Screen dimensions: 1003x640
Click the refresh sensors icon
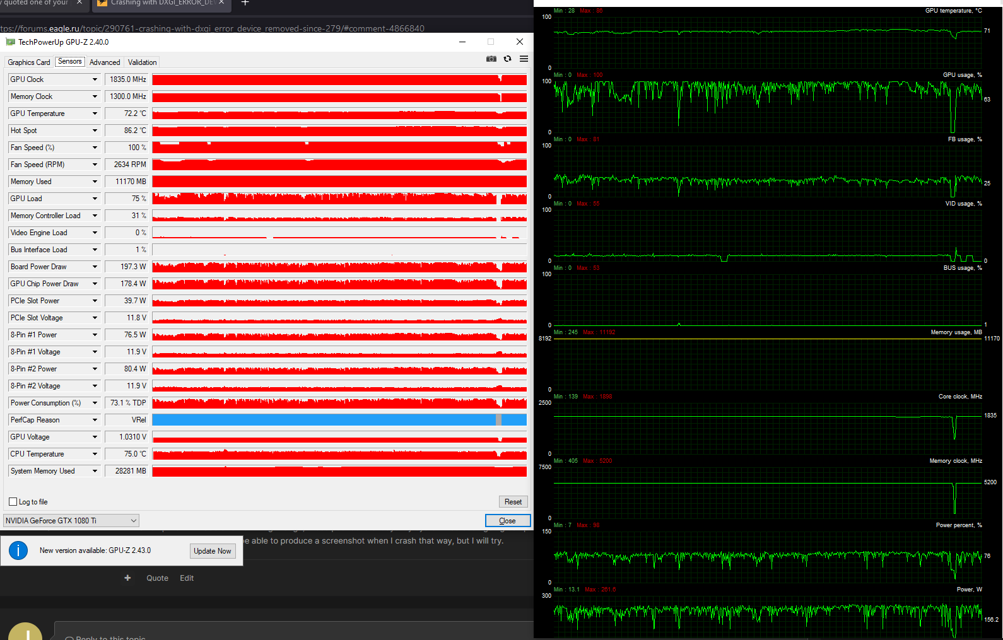coord(507,59)
